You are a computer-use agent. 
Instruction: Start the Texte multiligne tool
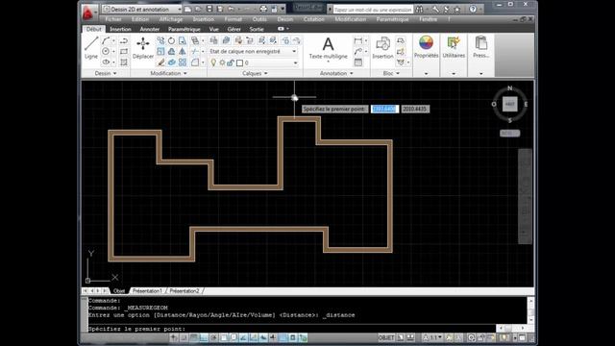pos(328,48)
